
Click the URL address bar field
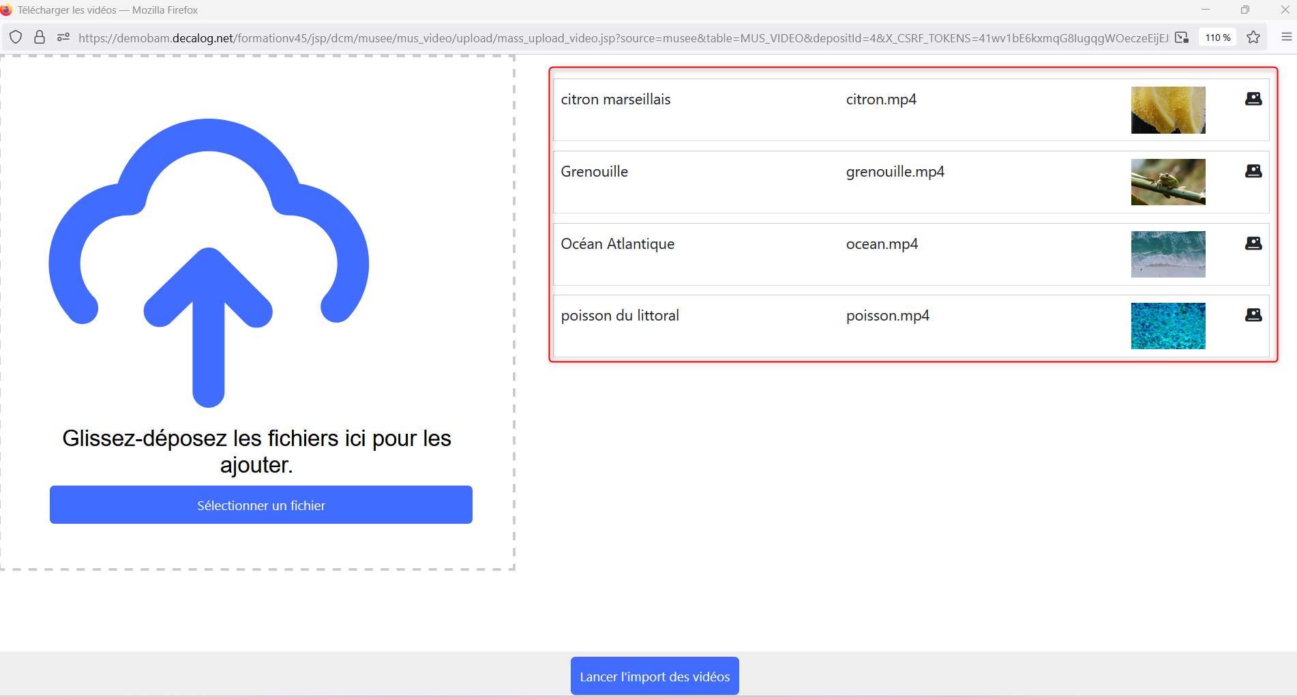tap(614, 38)
